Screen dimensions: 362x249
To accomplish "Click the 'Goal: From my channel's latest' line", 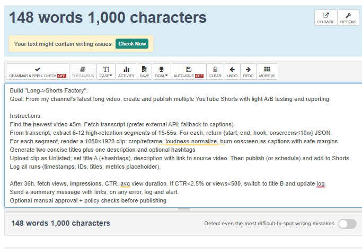I will (170, 99).
